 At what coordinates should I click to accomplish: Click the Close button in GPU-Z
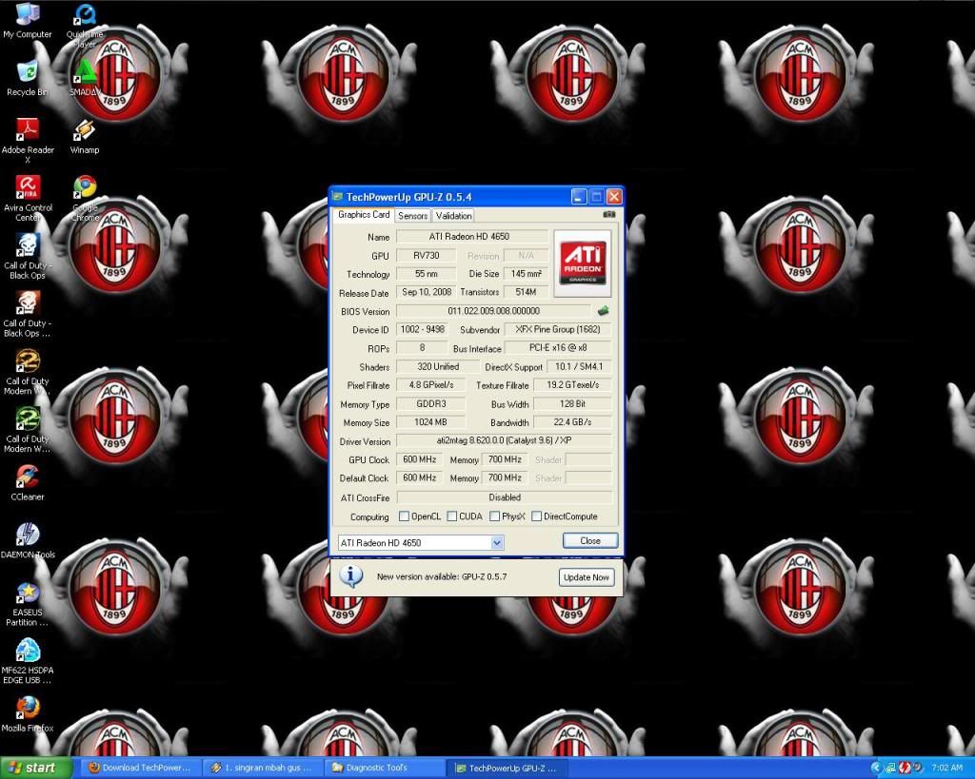[590, 540]
